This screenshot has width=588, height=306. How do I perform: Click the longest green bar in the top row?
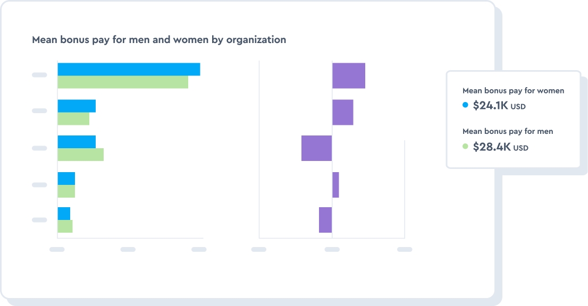[x=123, y=82]
